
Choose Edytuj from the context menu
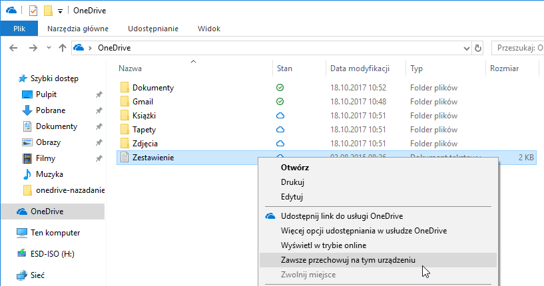click(378, 197)
